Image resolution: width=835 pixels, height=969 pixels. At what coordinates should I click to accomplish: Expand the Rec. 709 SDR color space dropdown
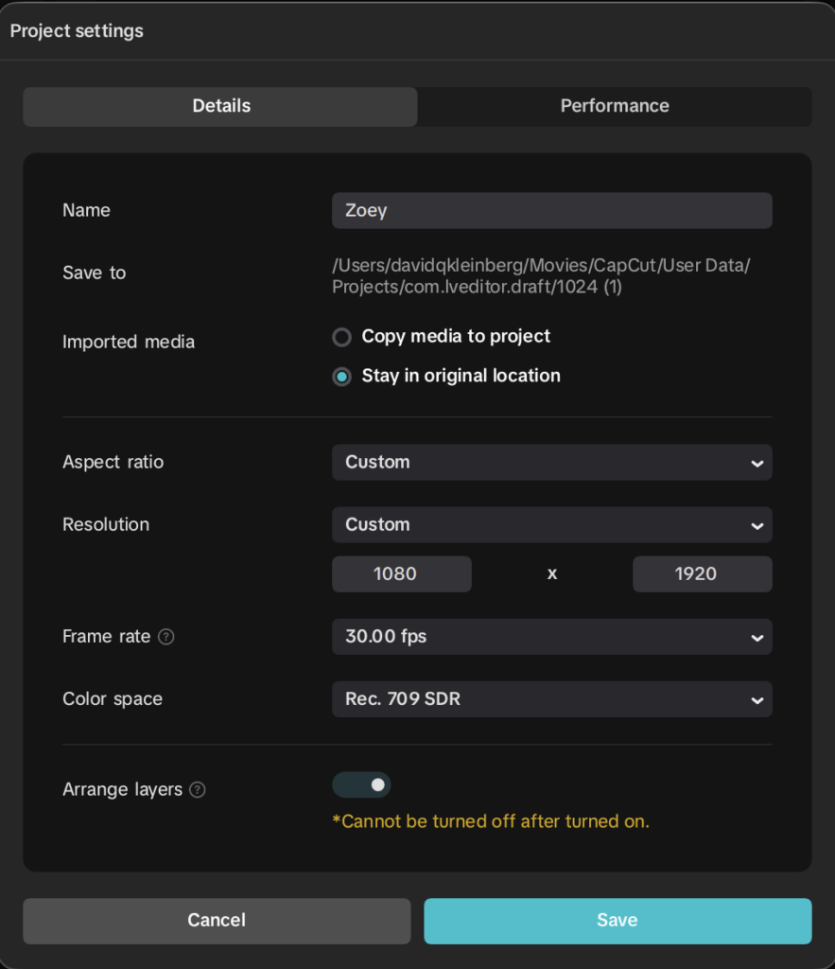[x=551, y=700]
